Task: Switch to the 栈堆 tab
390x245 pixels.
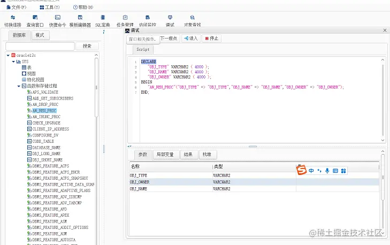Action: pyautogui.click(x=207, y=155)
